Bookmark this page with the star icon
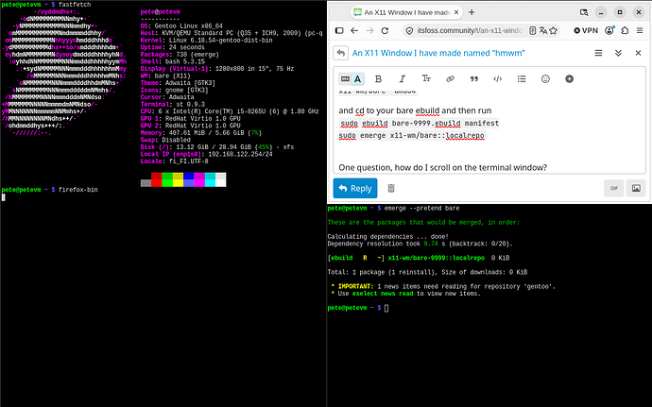This screenshot has width=652, height=407. point(554,30)
